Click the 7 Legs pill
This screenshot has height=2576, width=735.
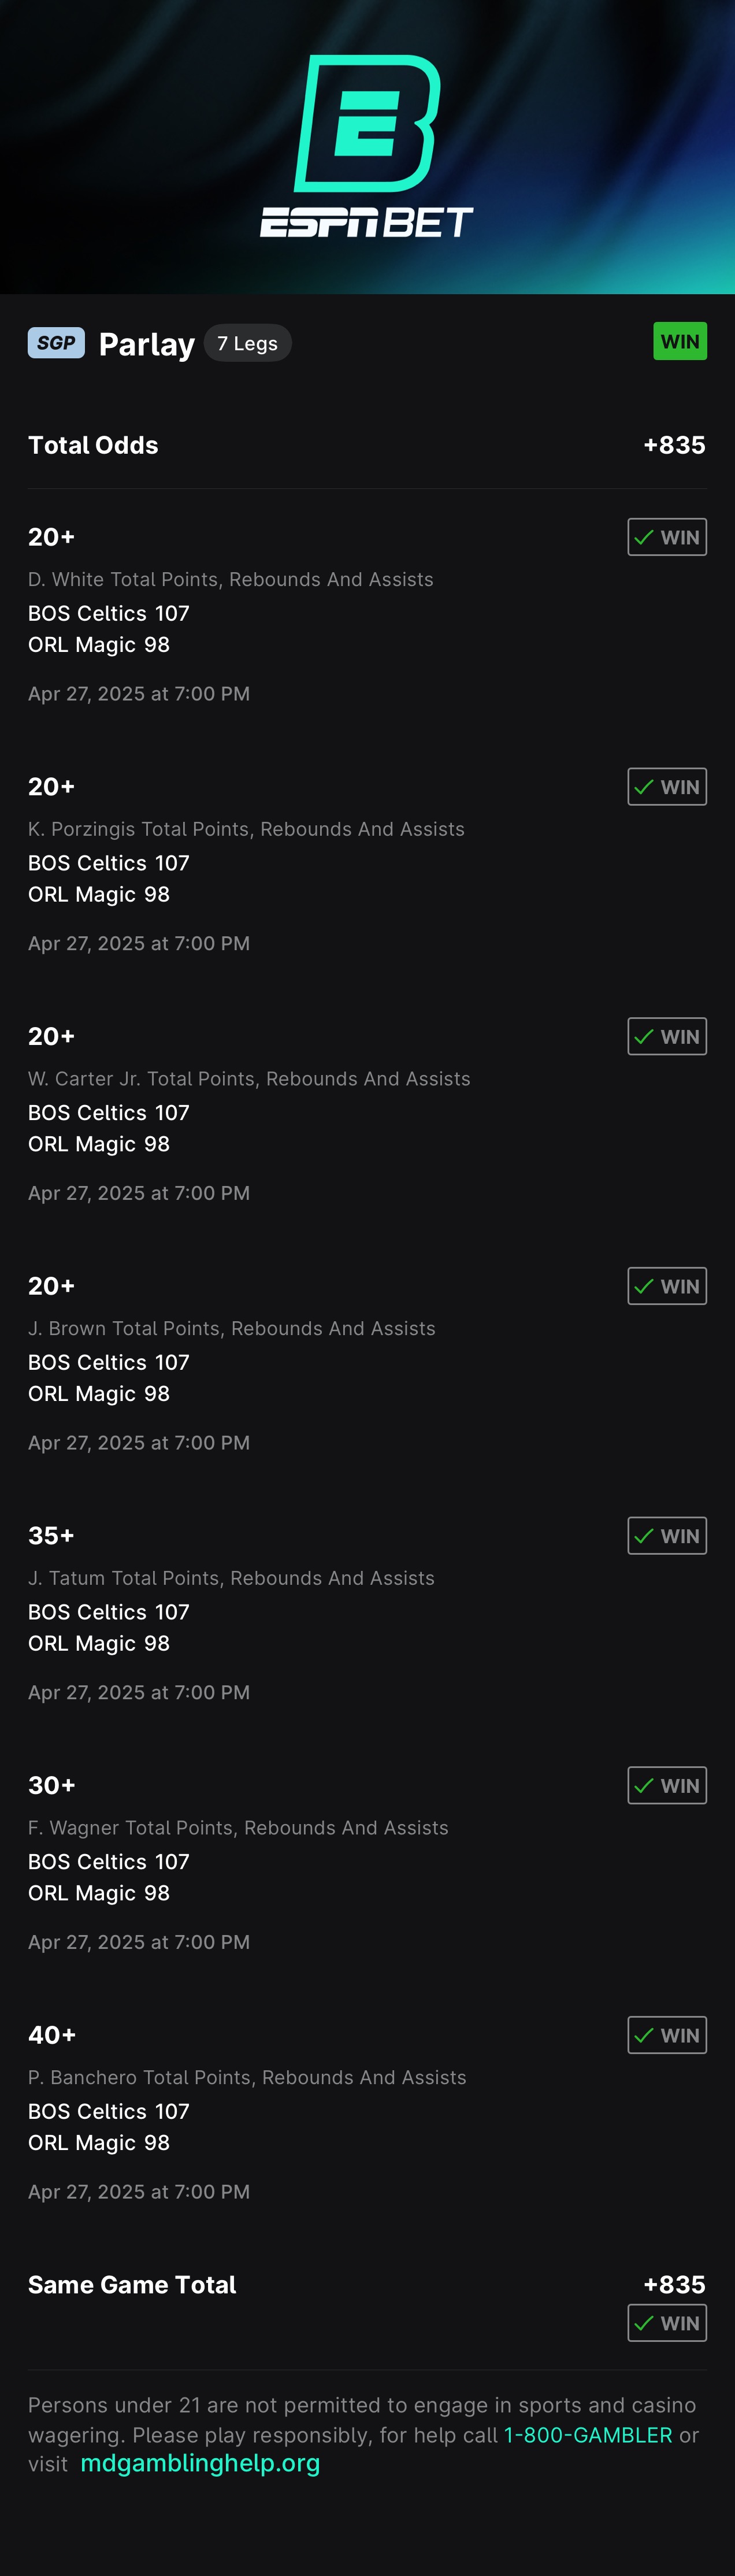[x=247, y=343]
